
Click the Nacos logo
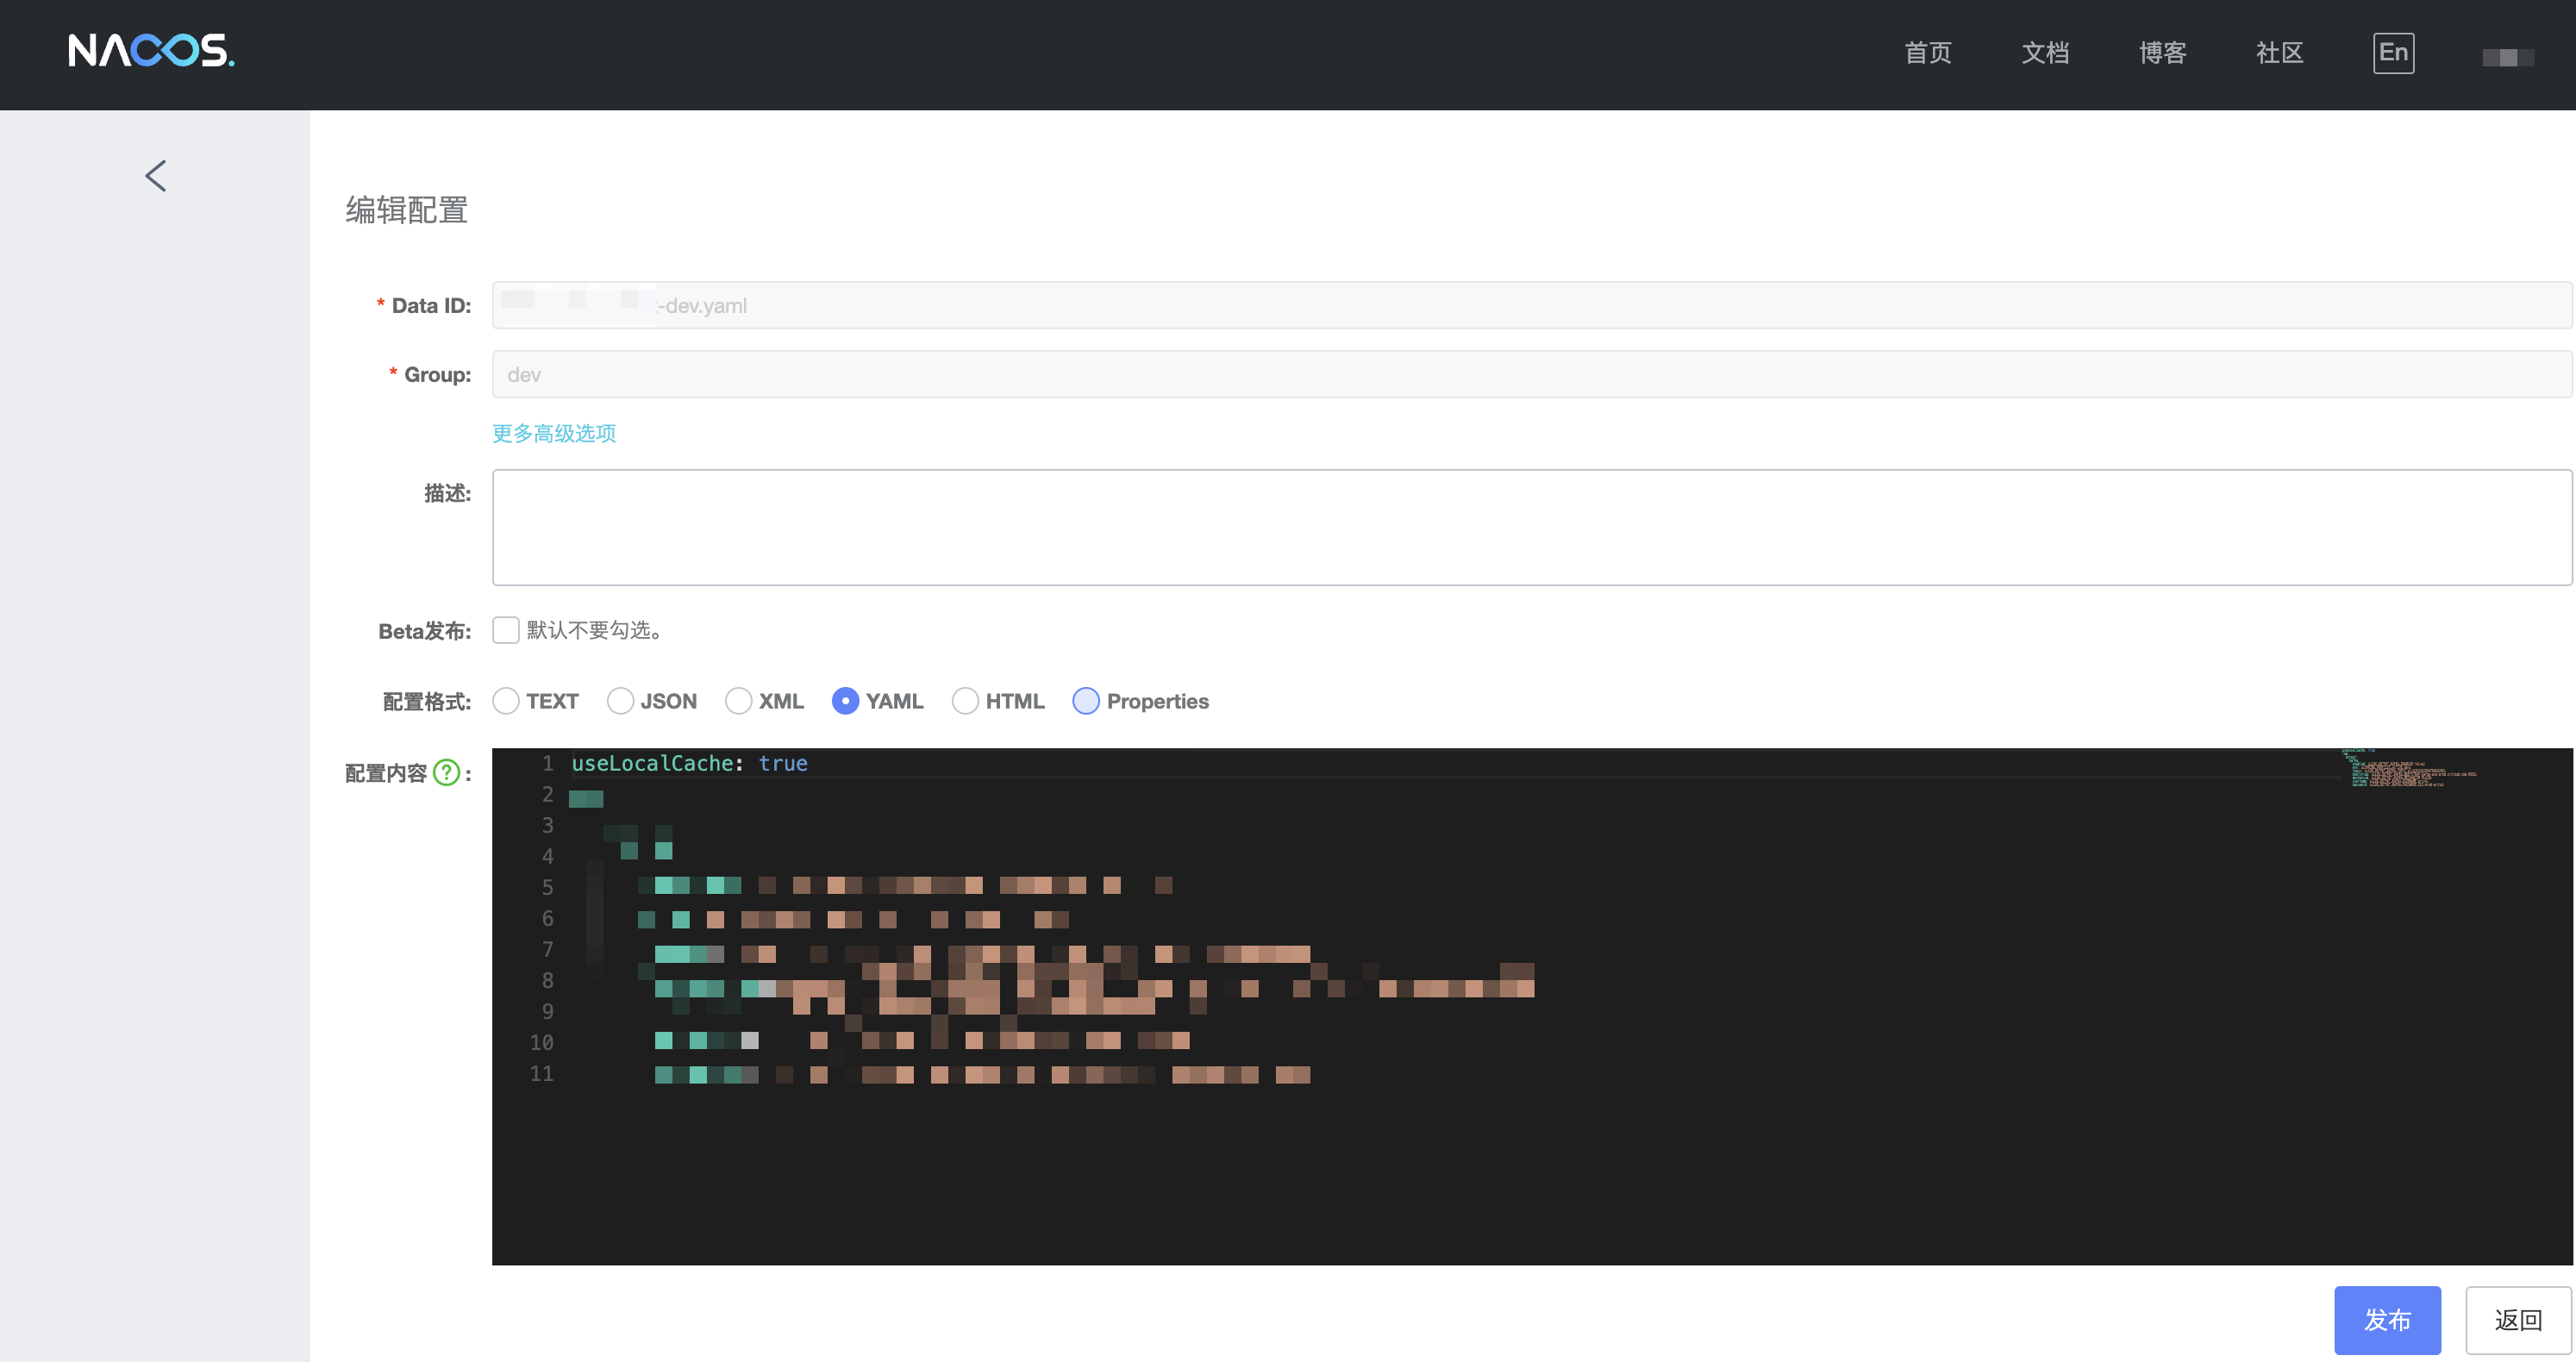coord(151,50)
